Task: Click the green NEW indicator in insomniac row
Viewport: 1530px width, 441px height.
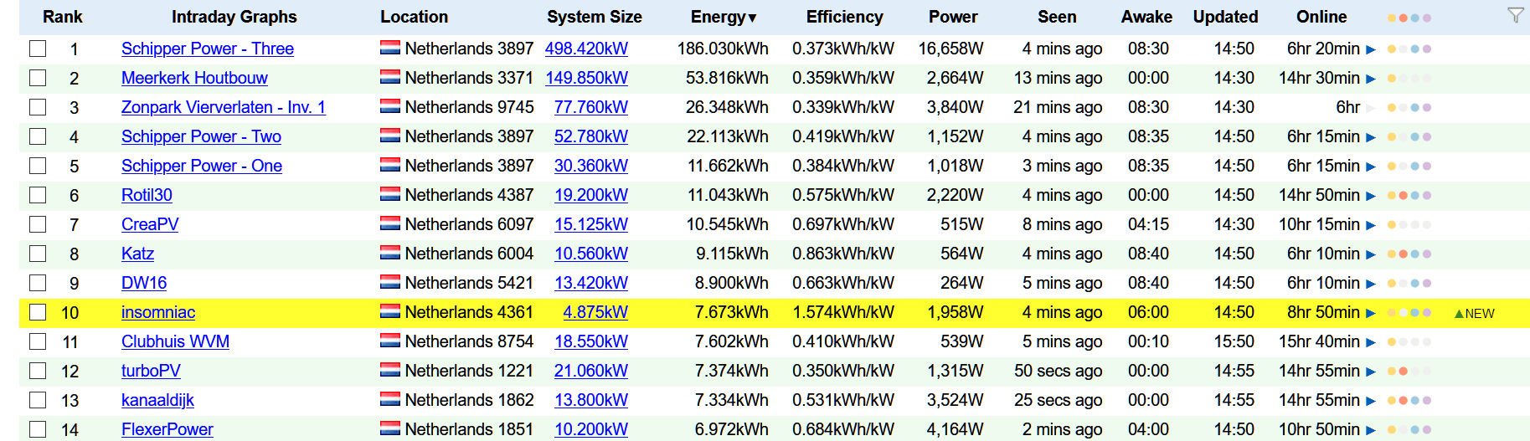Action: pyautogui.click(x=1474, y=313)
